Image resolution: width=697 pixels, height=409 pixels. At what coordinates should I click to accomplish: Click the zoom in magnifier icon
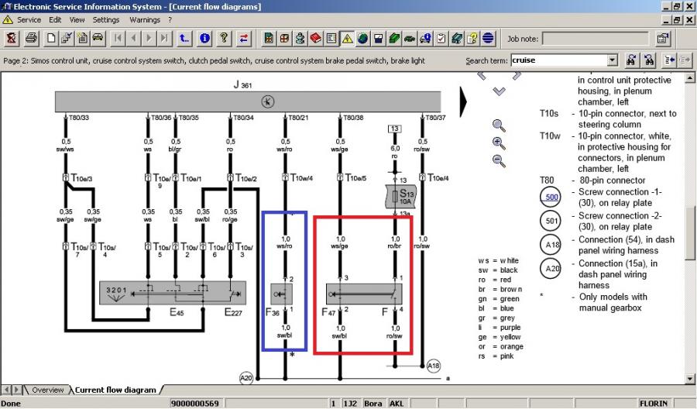pyautogui.click(x=499, y=143)
